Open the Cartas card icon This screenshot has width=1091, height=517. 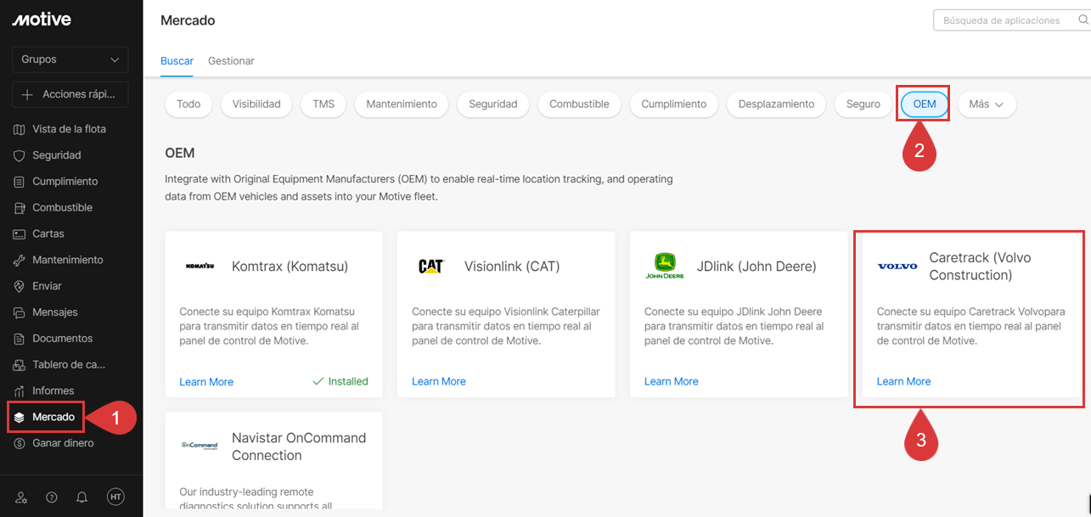(x=20, y=233)
